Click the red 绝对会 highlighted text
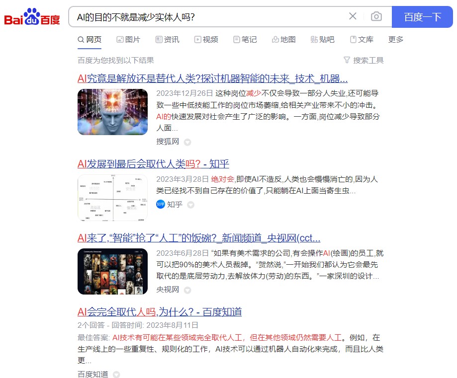The image size is (457, 378). tap(223, 179)
